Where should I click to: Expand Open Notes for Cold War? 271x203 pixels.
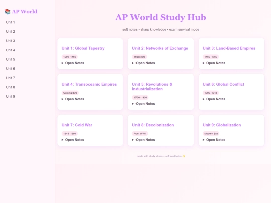pos(73,140)
